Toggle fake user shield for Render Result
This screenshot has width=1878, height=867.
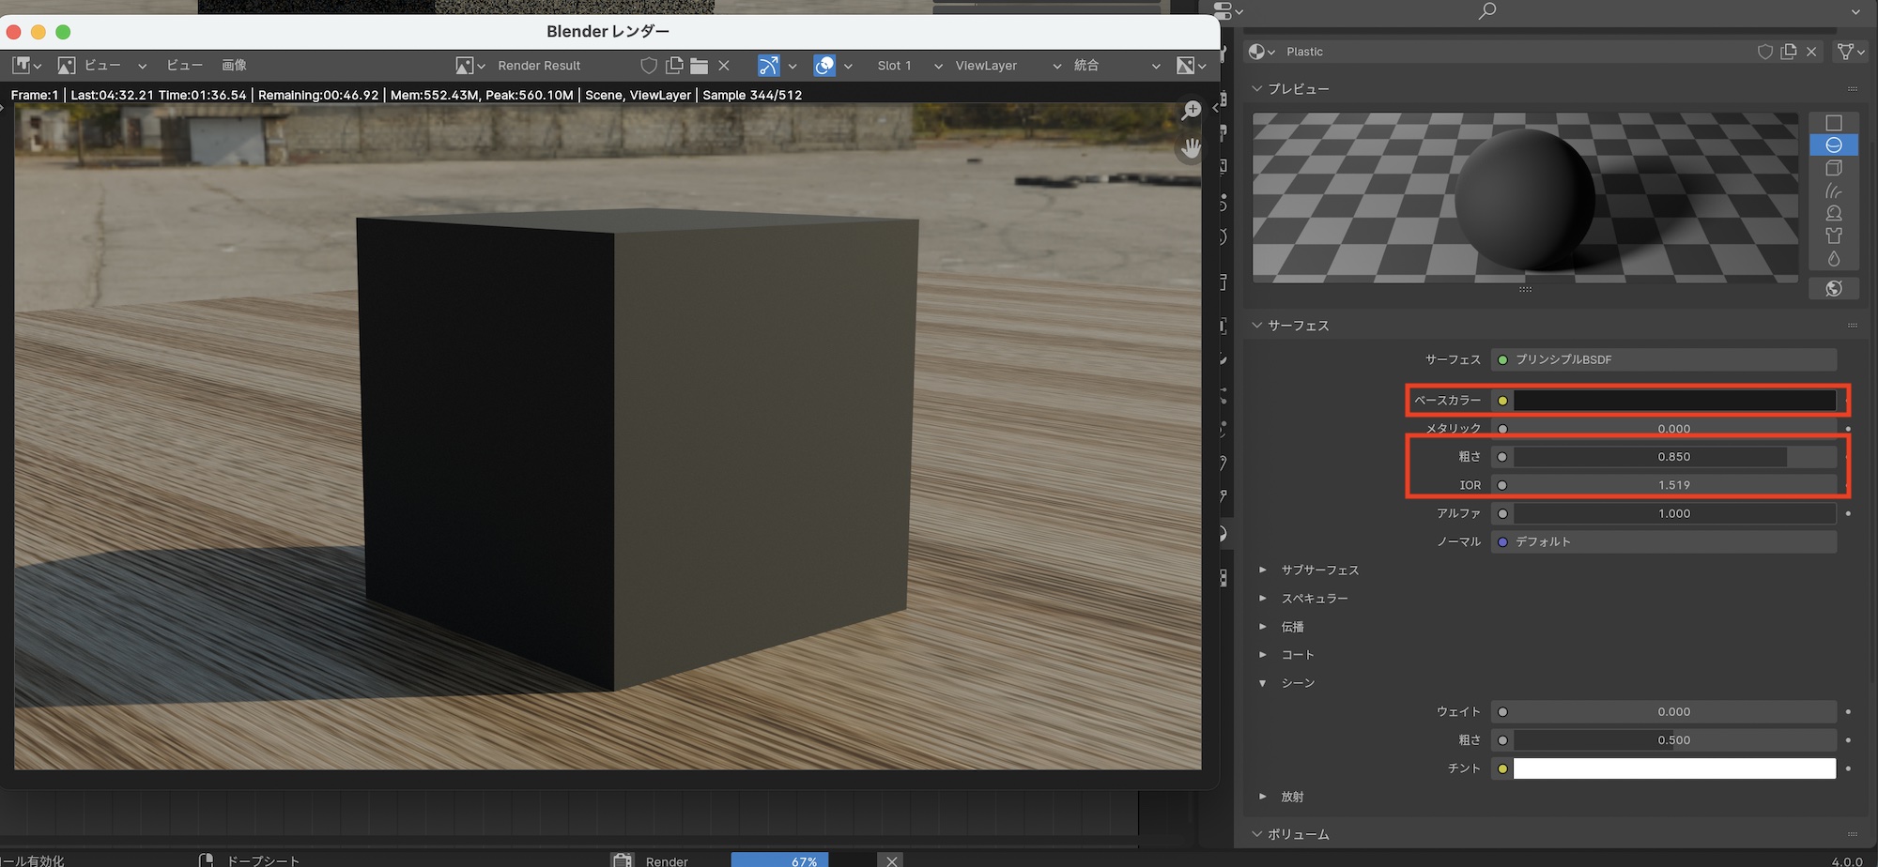[648, 66]
